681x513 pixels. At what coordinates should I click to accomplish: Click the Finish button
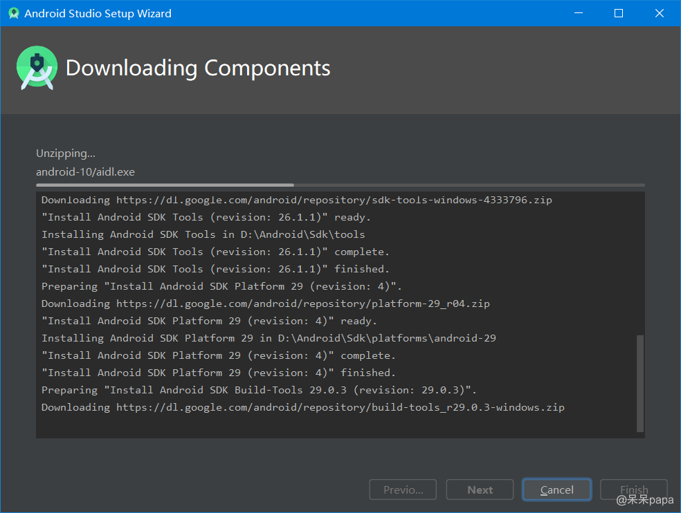pos(634,489)
